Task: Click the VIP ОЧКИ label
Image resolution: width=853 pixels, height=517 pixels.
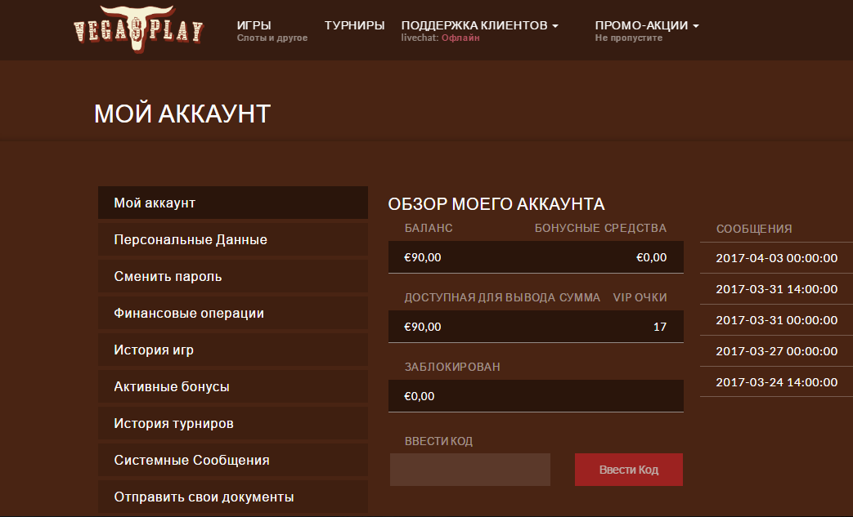Action: click(x=640, y=297)
